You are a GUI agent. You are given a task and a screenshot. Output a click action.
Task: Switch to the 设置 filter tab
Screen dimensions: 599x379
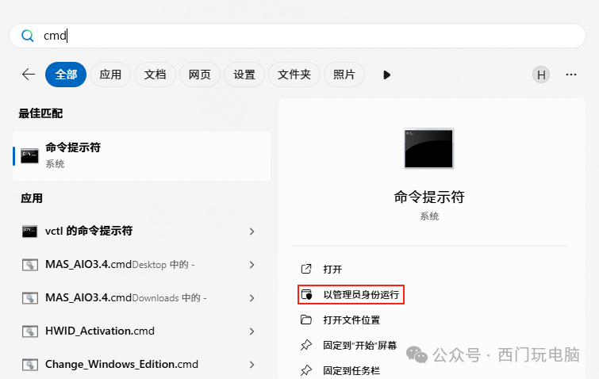[244, 75]
